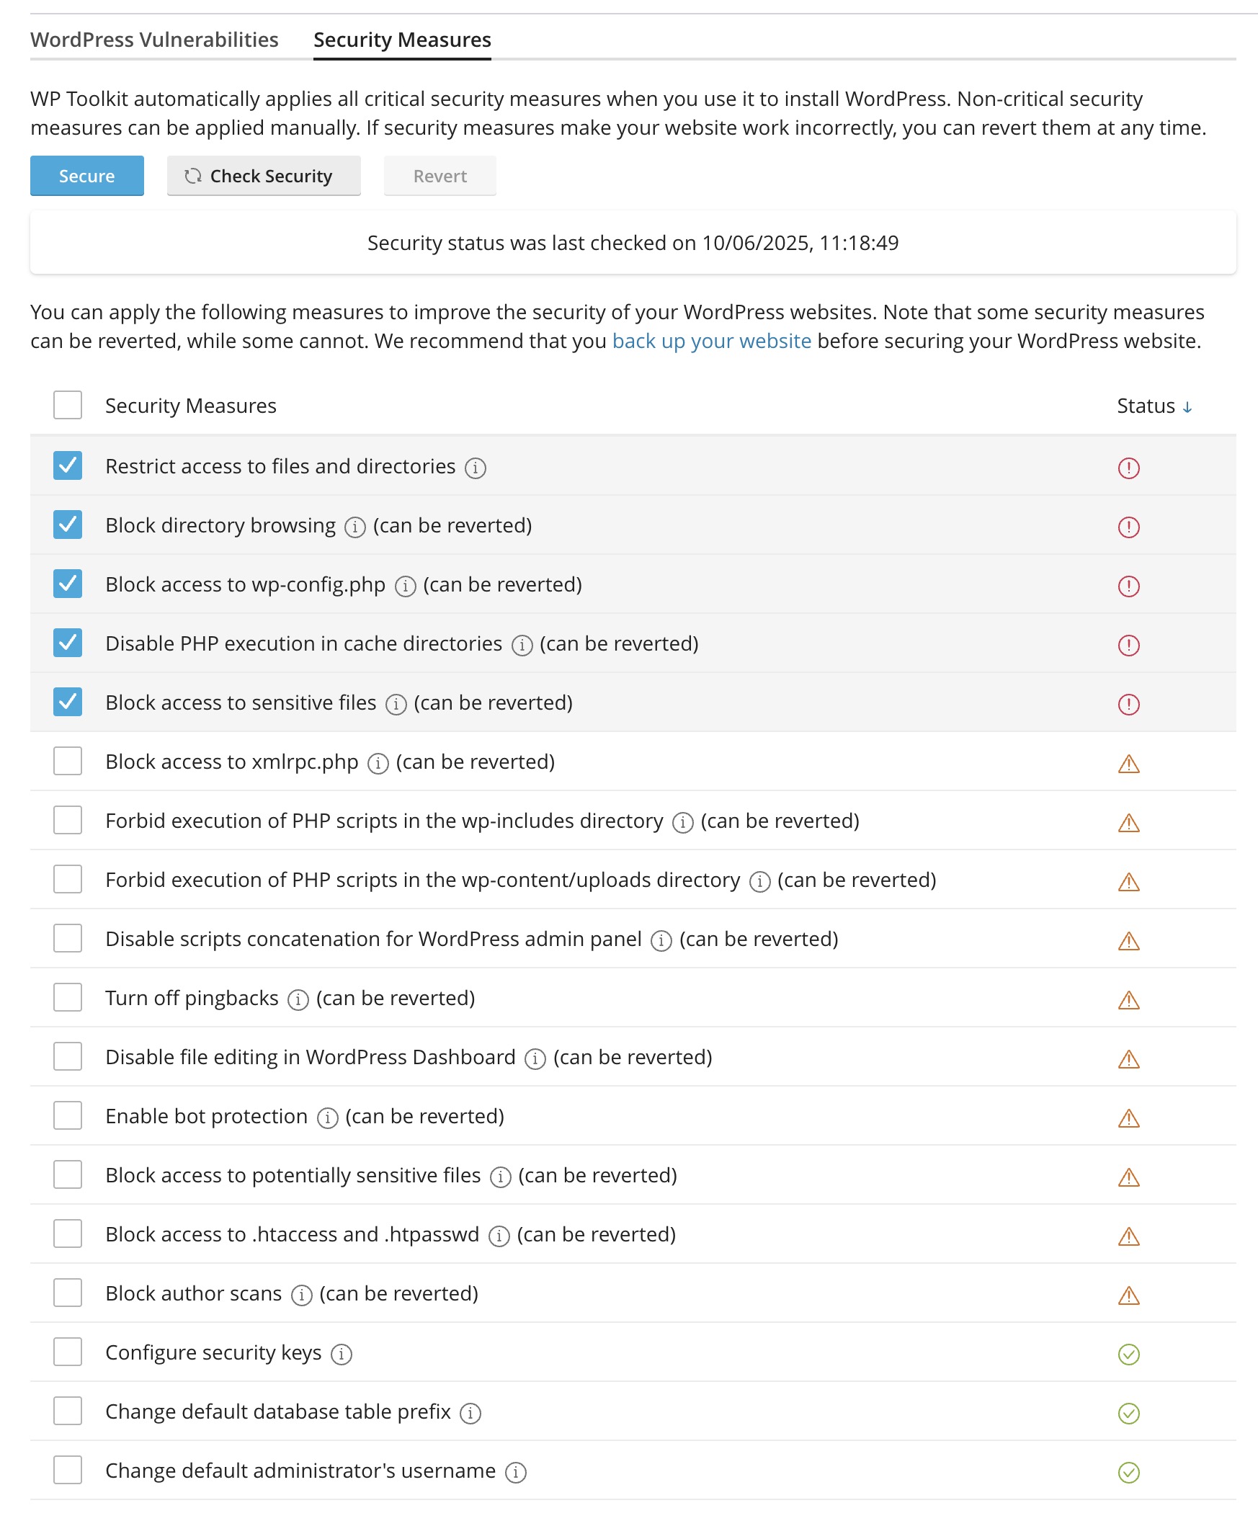
Task: Sort by Status column arrow
Action: (1186, 407)
